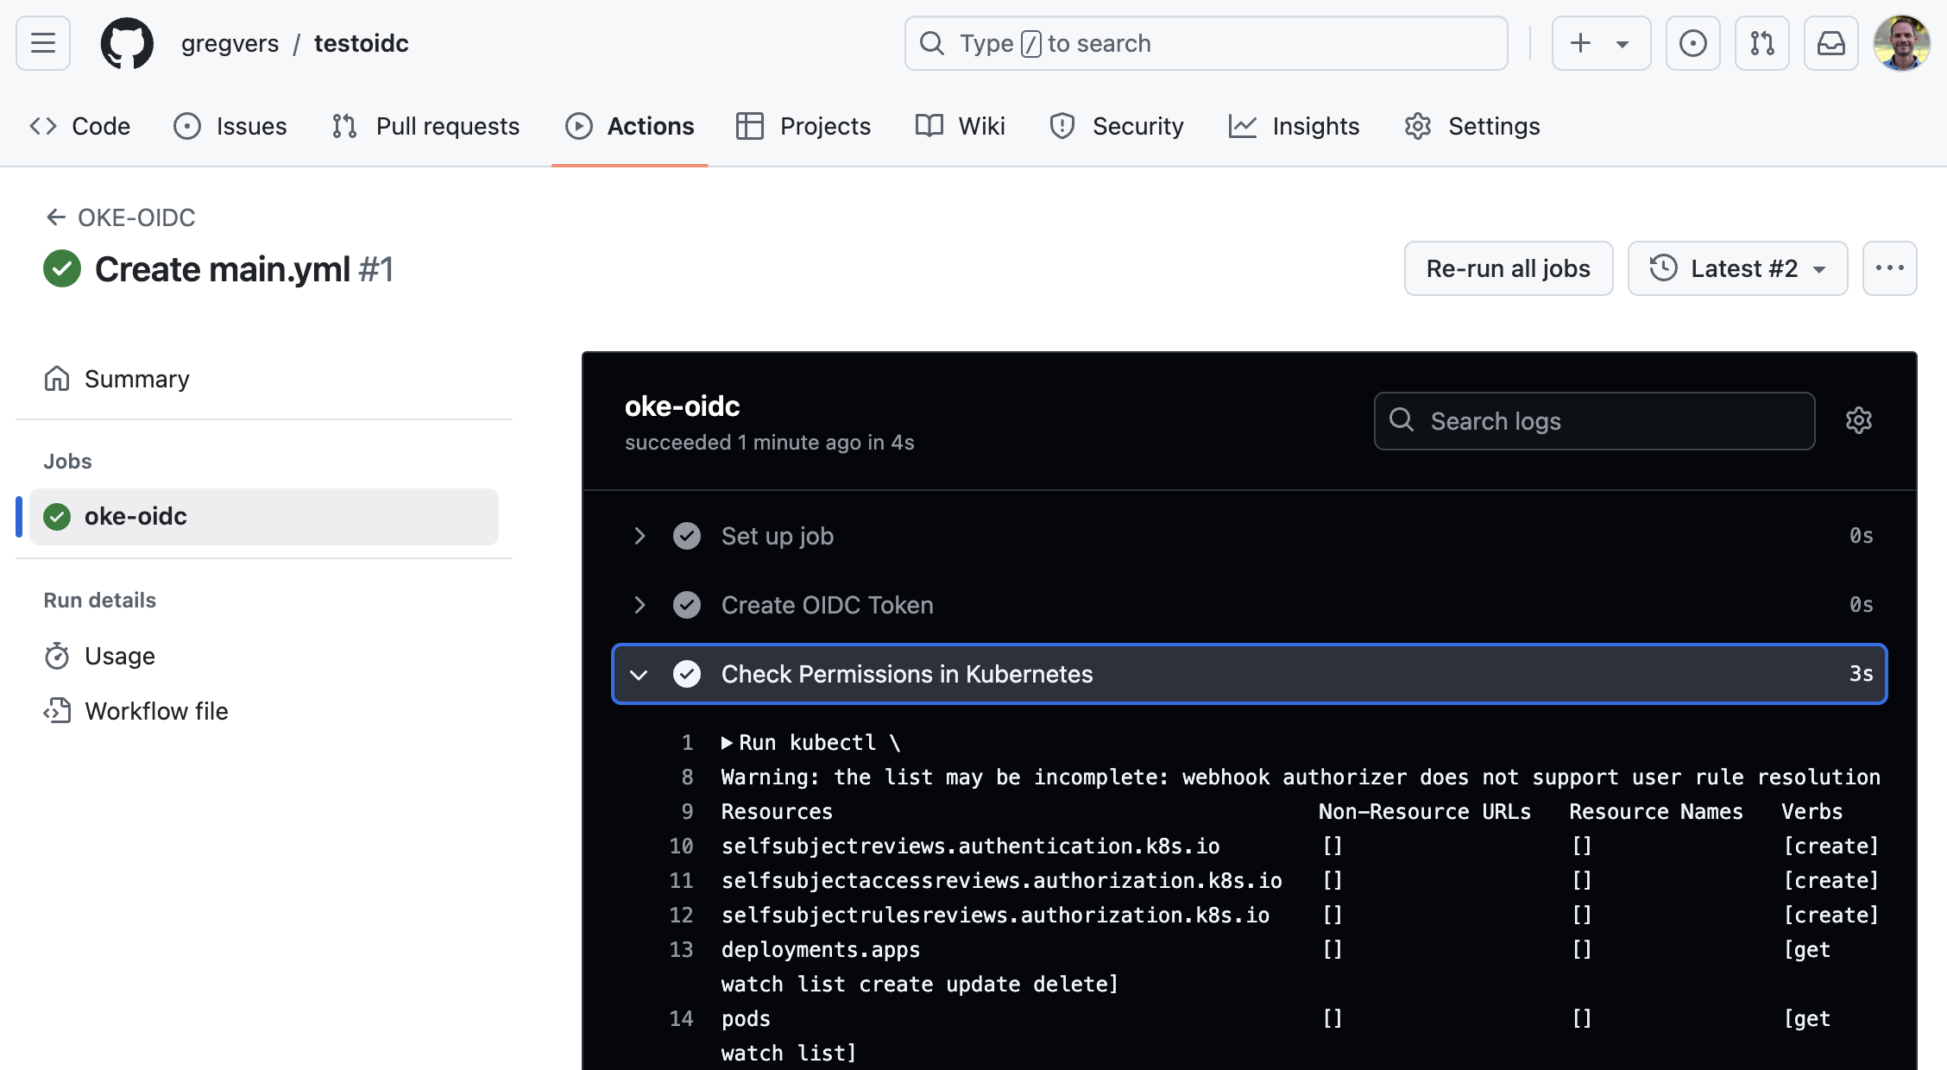This screenshot has width=1947, height=1070.
Task: Go to the Summary page
Action: click(136, 379)
